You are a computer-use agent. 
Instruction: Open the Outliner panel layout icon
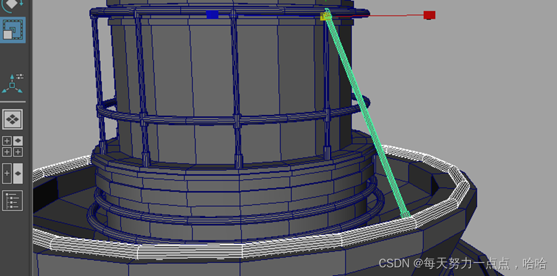[12, 201]
